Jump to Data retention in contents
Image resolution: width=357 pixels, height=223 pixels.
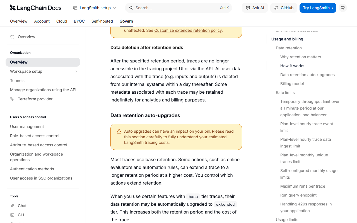coord(289,48)
